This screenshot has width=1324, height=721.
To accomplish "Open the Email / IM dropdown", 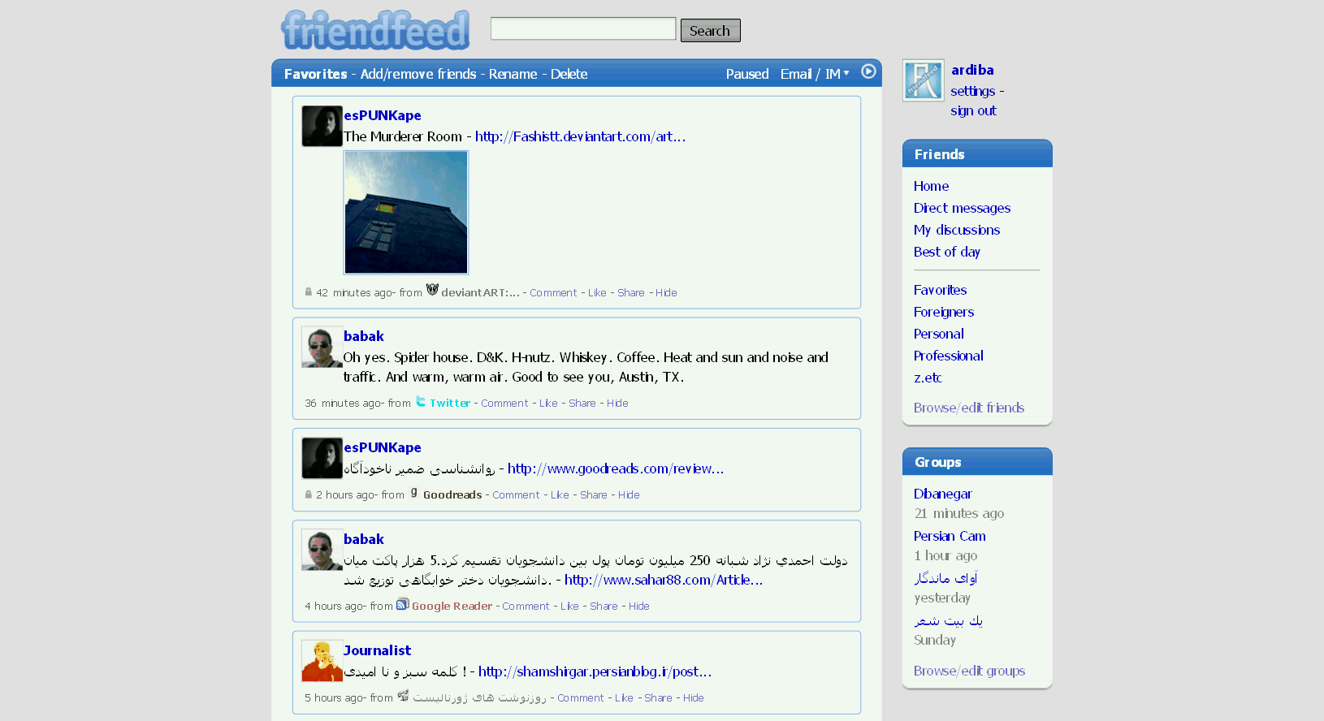I will [815, 74].
